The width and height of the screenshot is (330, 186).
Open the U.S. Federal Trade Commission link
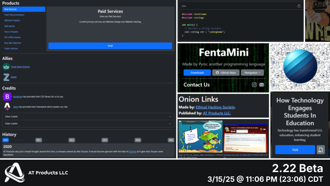(201, 155)
